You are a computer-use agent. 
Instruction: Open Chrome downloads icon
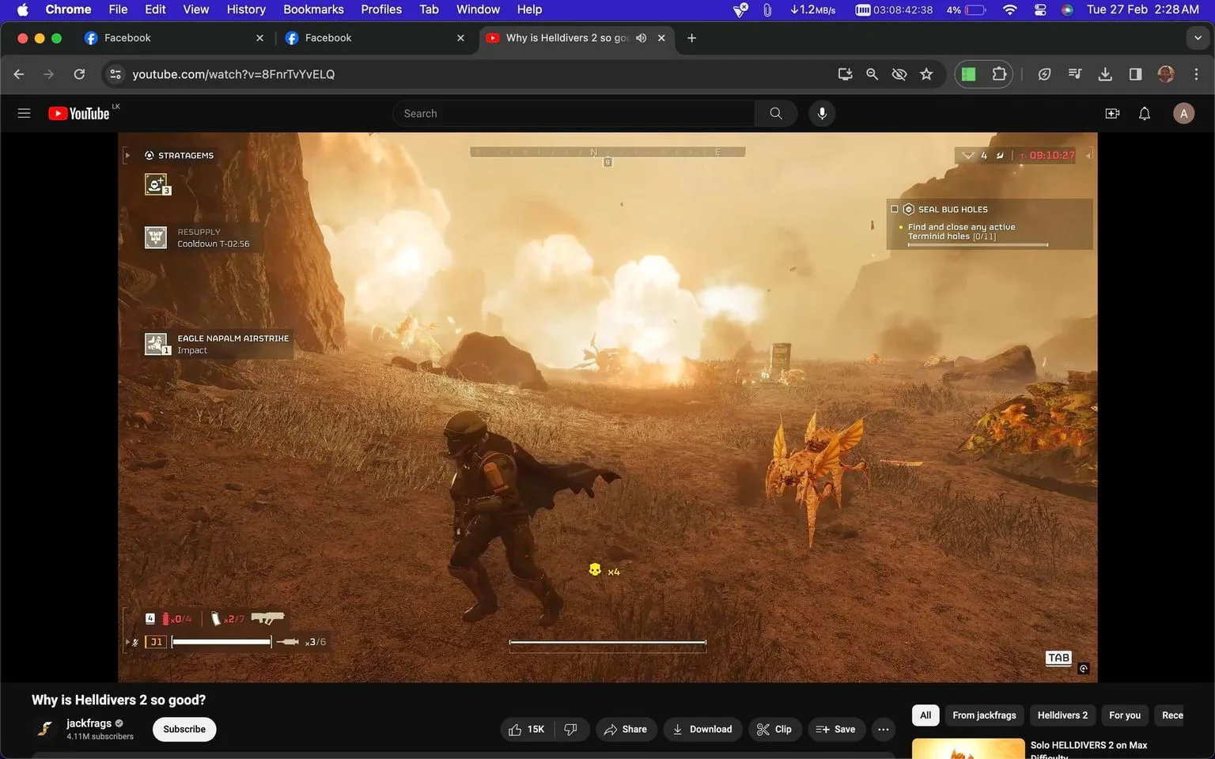click(x=1105, y=74)
